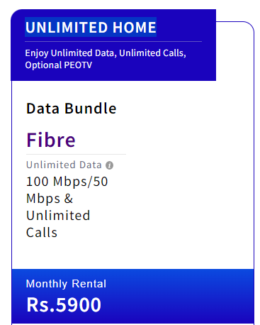
Task: Click the Monthly Rental label
Action: coord(66,284)
